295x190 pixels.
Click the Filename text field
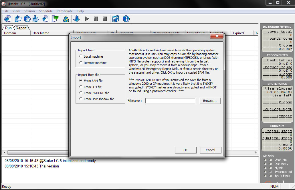pos(170,101)
